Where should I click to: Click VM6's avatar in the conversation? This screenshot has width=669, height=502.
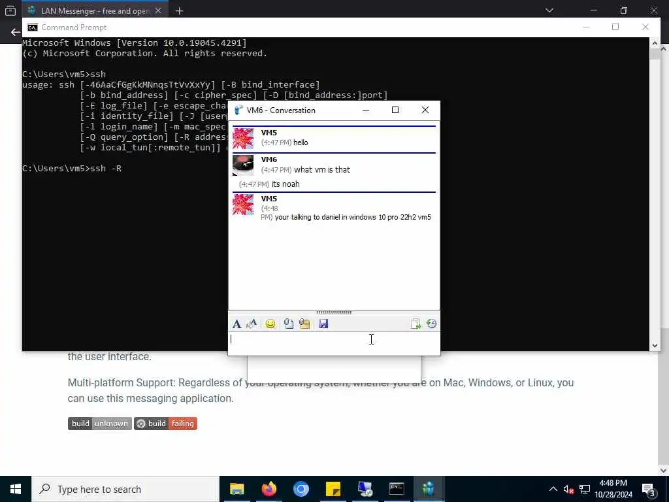tap(243, 165)
